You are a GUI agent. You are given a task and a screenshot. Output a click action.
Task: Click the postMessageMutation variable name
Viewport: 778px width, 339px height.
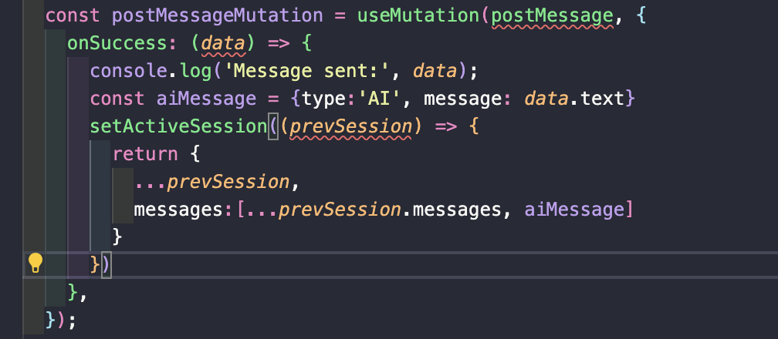tap(218, 16)
